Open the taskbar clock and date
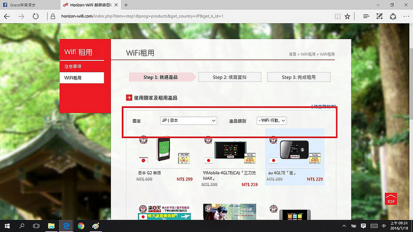Screen dimensions: 413x232 pos(399,226)
